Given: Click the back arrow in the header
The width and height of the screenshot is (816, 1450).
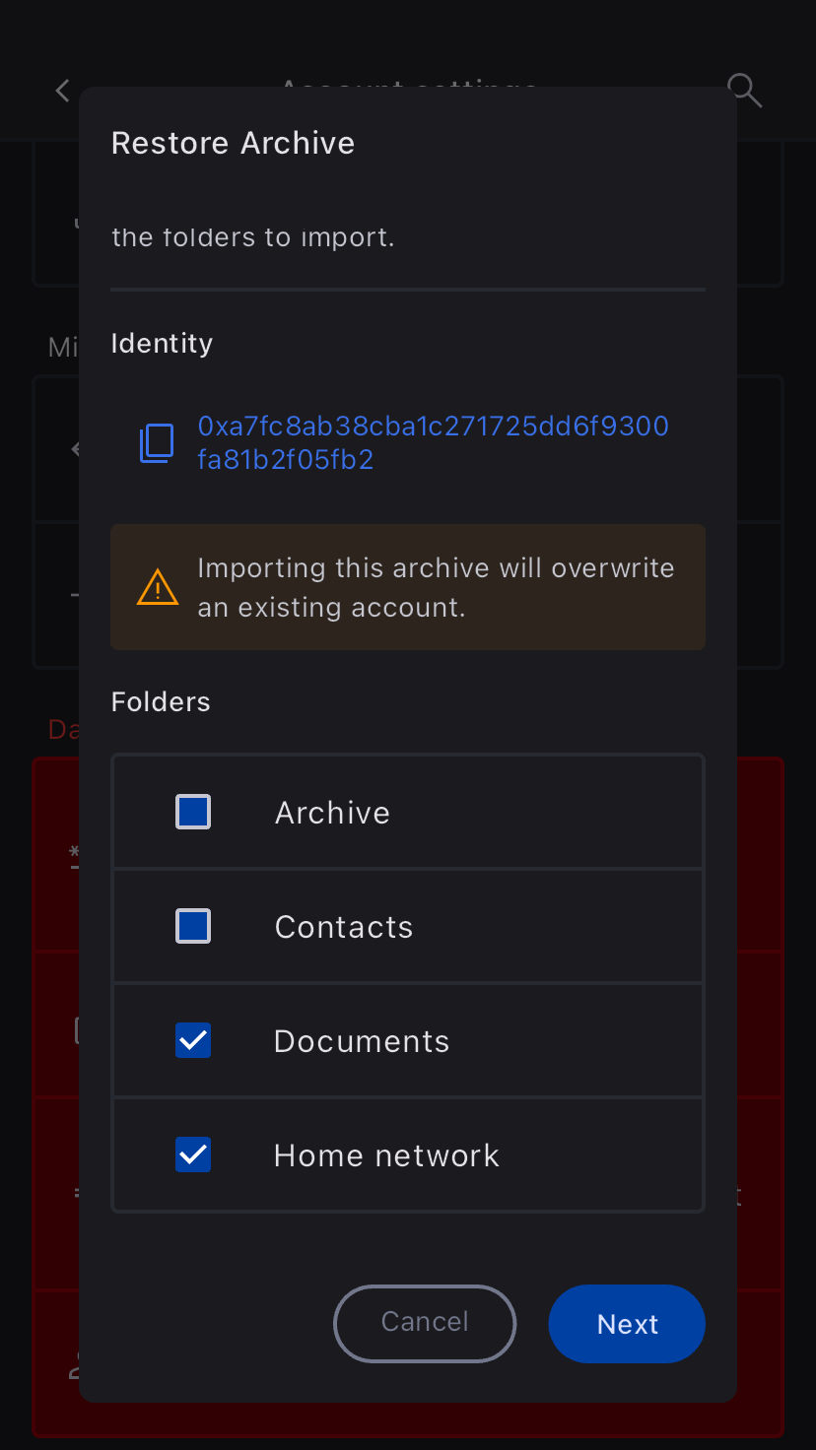Looking at the screenshot, I should click(x=63, y=91).
